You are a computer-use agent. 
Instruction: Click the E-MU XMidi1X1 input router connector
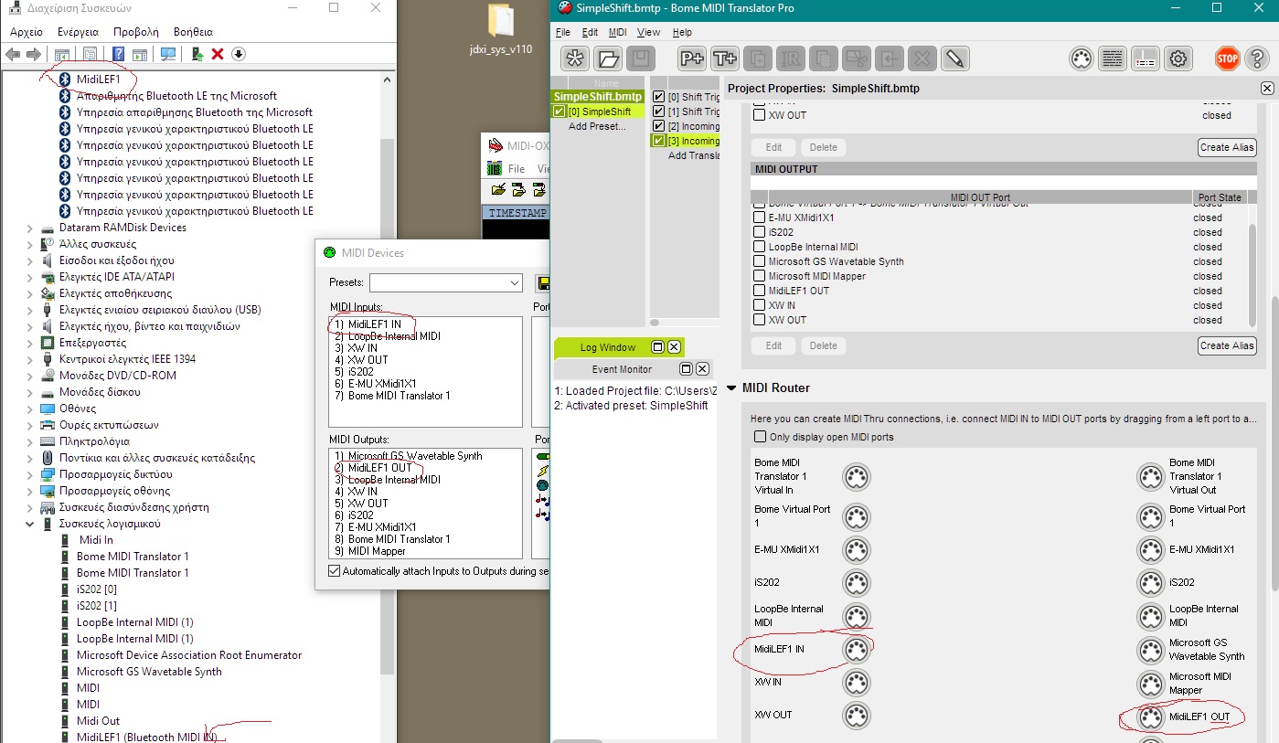[857, 550]
